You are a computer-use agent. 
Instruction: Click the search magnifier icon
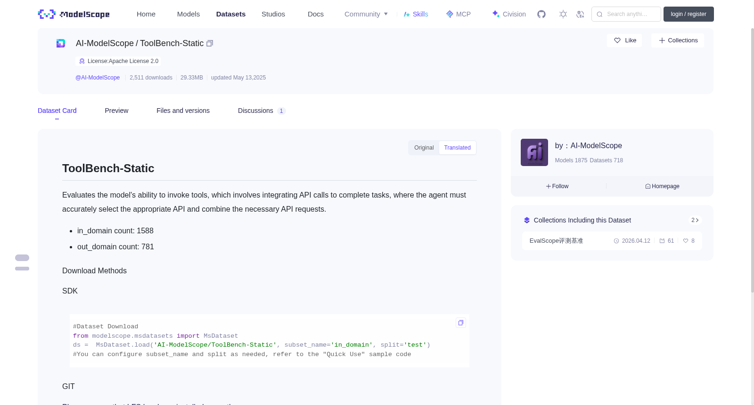(x=599, y=14)
